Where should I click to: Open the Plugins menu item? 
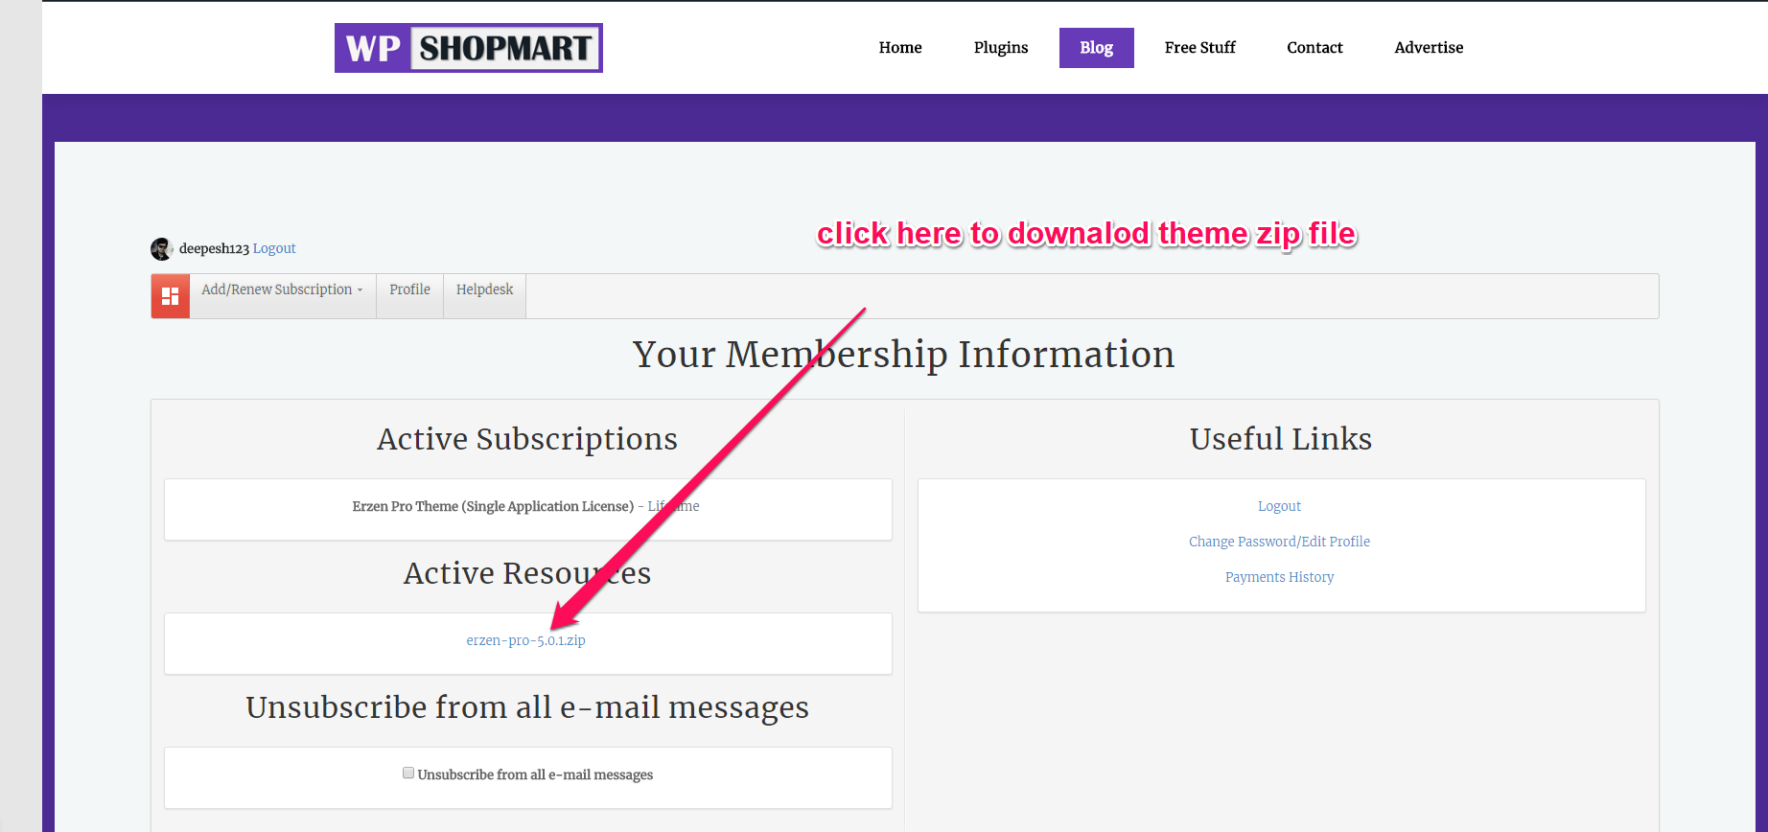1001,48
